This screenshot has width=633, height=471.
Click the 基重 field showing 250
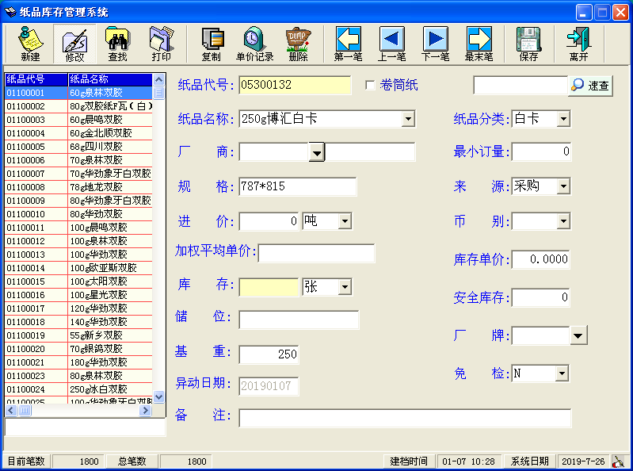tap(269, 354)
